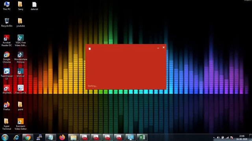Switch to Chrome in the taskbar
Screen dimensions: 252x141
(x=28, y=137)
